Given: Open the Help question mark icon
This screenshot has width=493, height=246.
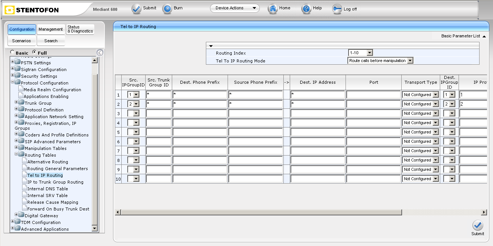Looking at the screenshot, I should (x=307, y=9).
